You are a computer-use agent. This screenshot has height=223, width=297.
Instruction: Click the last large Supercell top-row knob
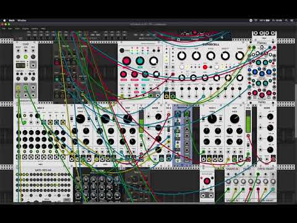[239, 56]
